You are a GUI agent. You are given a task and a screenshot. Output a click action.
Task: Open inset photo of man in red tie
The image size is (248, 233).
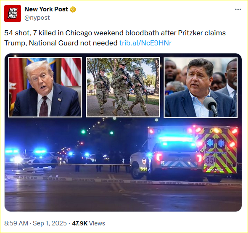point(45,87)
